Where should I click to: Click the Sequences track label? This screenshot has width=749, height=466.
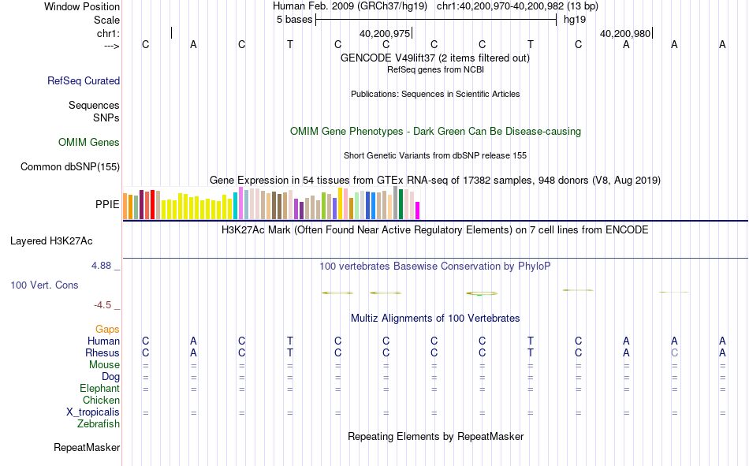[94, 105]
